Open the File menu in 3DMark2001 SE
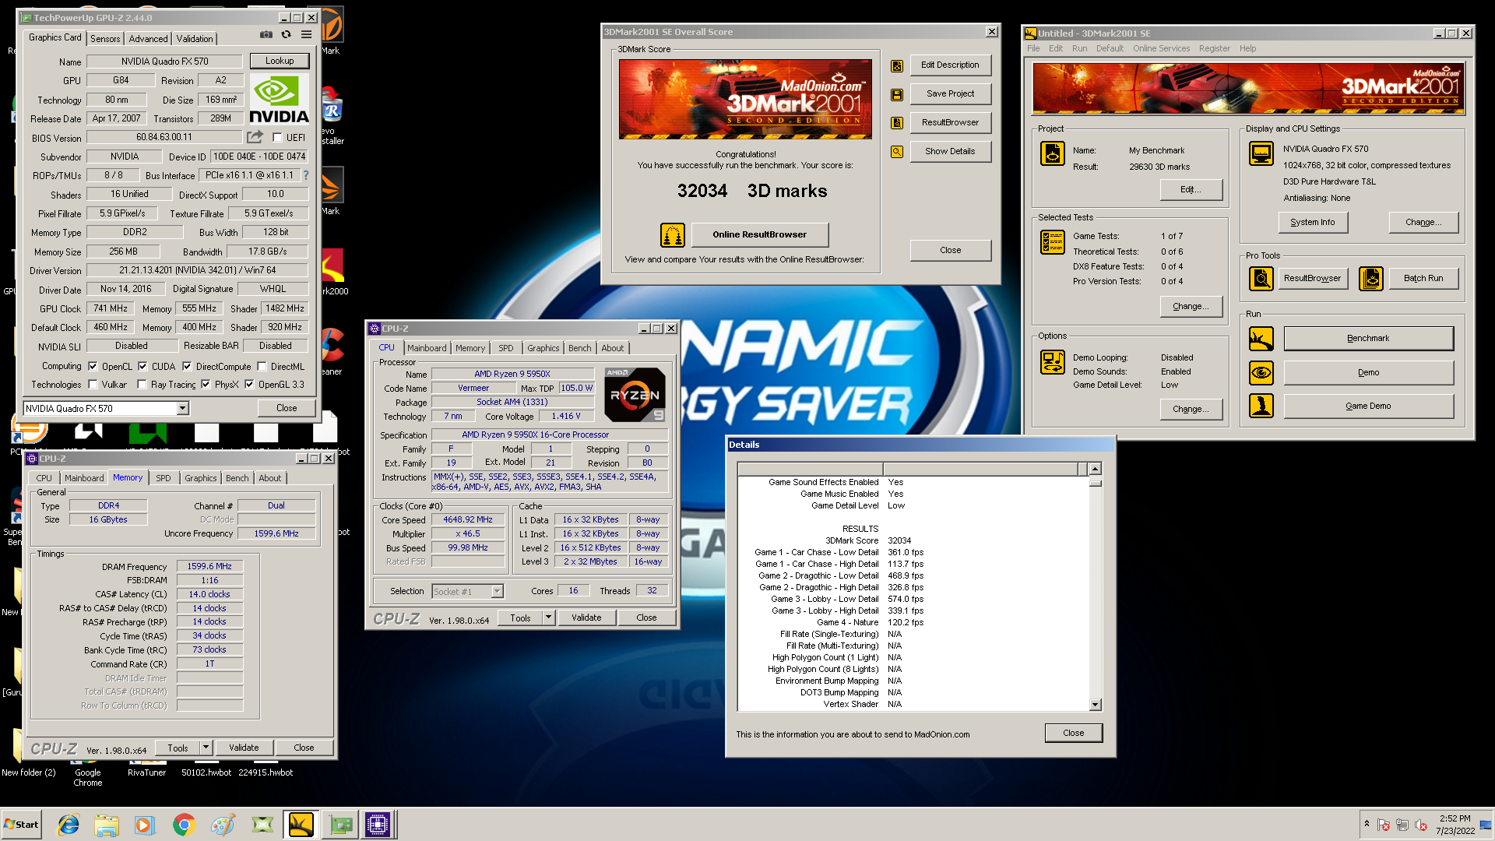Viewport: 1495px width, 841px height. pyautogui.click(x=1032, y=48)
